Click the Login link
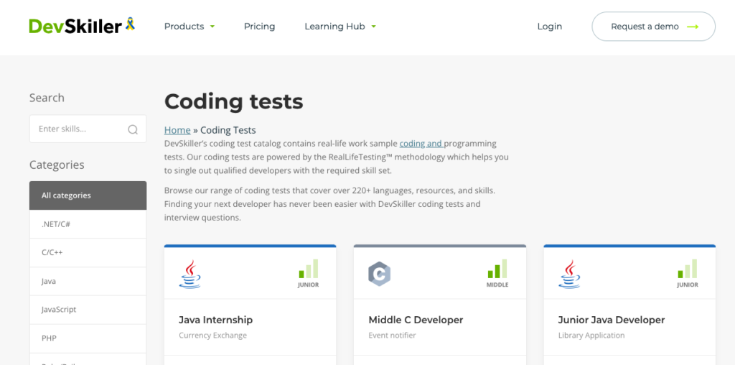 click(549, 27)
